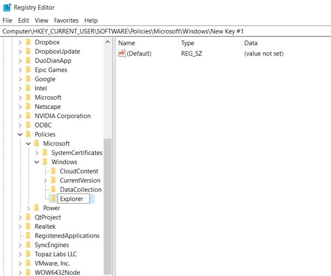Screen dimensions: 331x276
Task: Click the tree pane scroll up arrow
Action: (108, 42)
